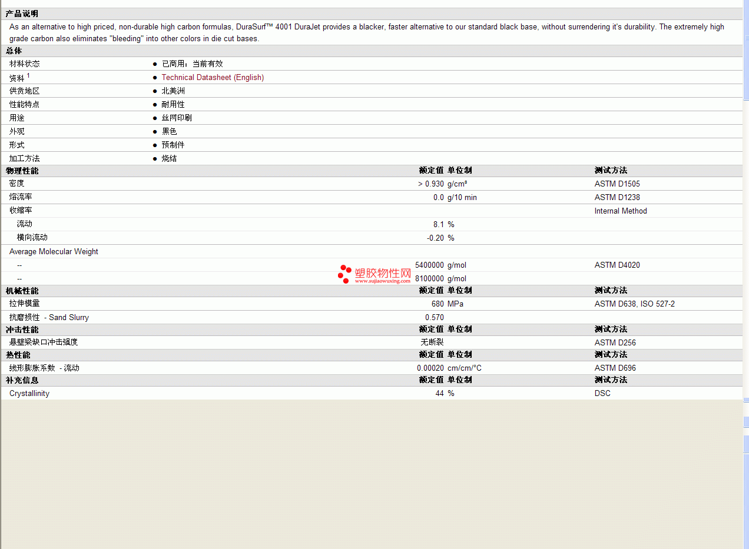Click the 加工方法 row label

(x=25, y=158)
